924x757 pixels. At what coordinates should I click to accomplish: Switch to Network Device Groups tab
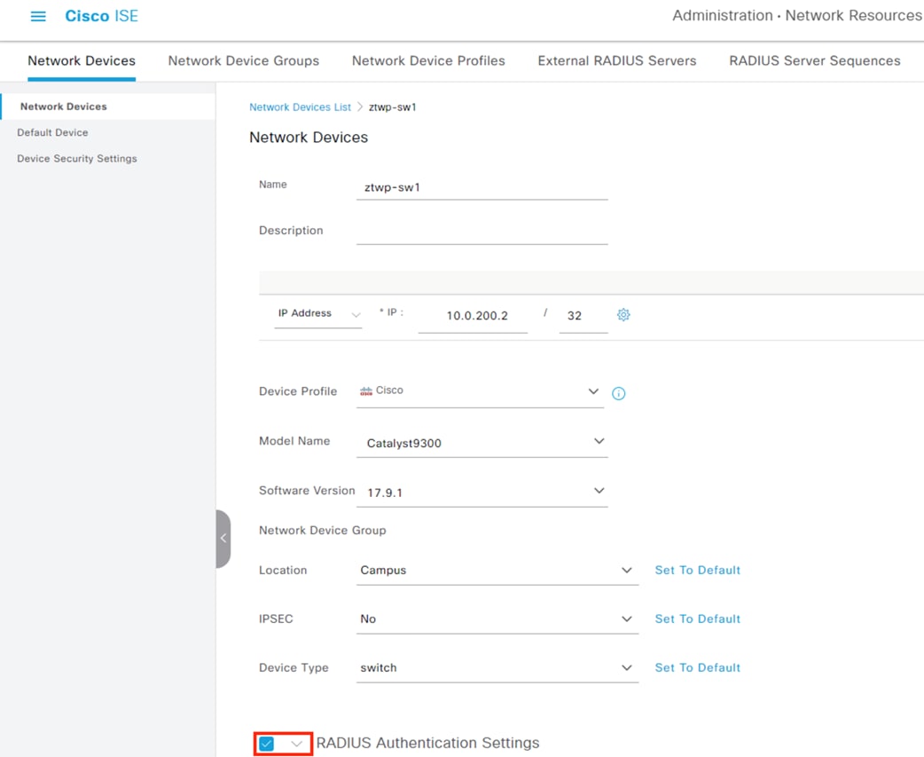[x=243, y=60]
